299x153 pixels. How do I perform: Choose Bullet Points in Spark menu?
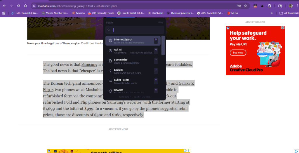coord(133,81)
